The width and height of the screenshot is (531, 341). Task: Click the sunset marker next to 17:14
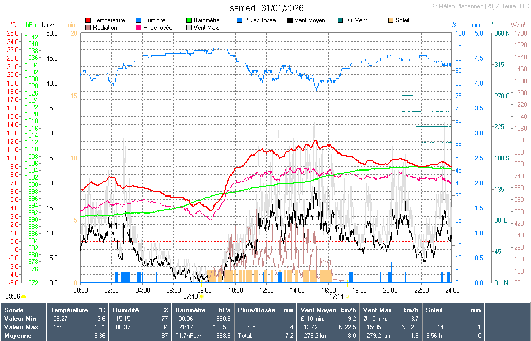click(347, 296)
